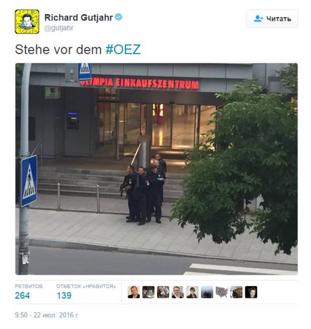This screenshot has height=329, width=311.
Task: Click the blue verified badge icon
Action: point(119,17)
